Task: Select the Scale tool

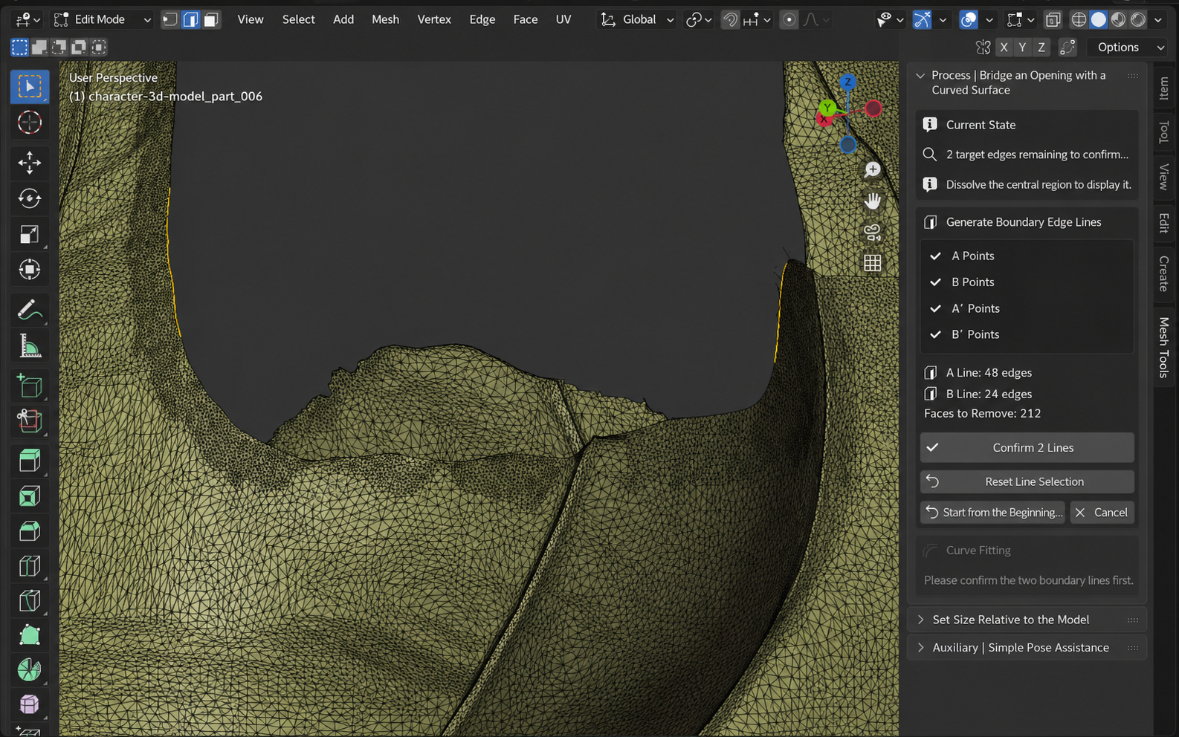Action: point(30,234)
